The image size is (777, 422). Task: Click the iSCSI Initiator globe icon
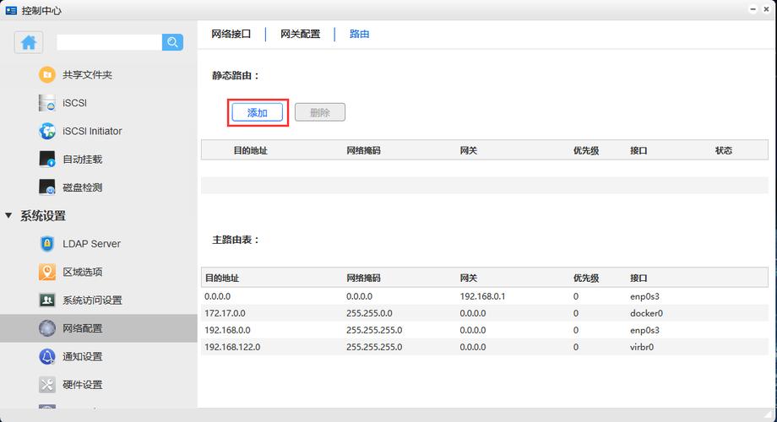pos(47,132)
